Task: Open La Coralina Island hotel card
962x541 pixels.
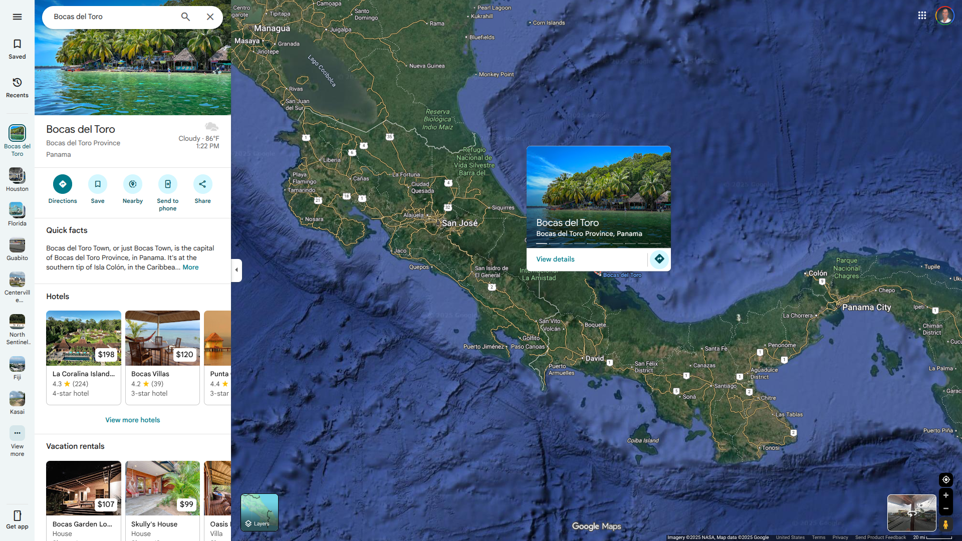Action: [x=84, y=357]
